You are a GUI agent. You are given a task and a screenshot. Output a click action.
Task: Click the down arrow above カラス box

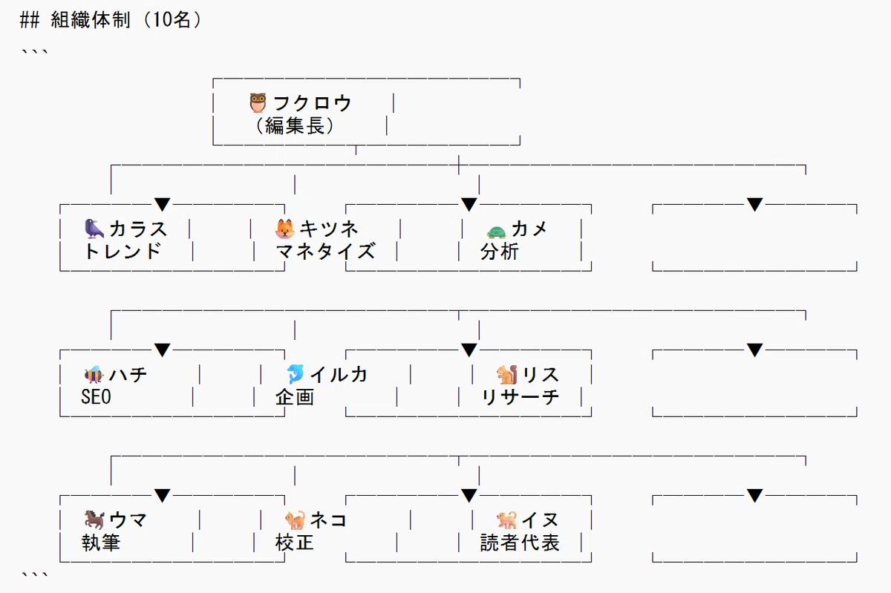click(x=163, y=204)
